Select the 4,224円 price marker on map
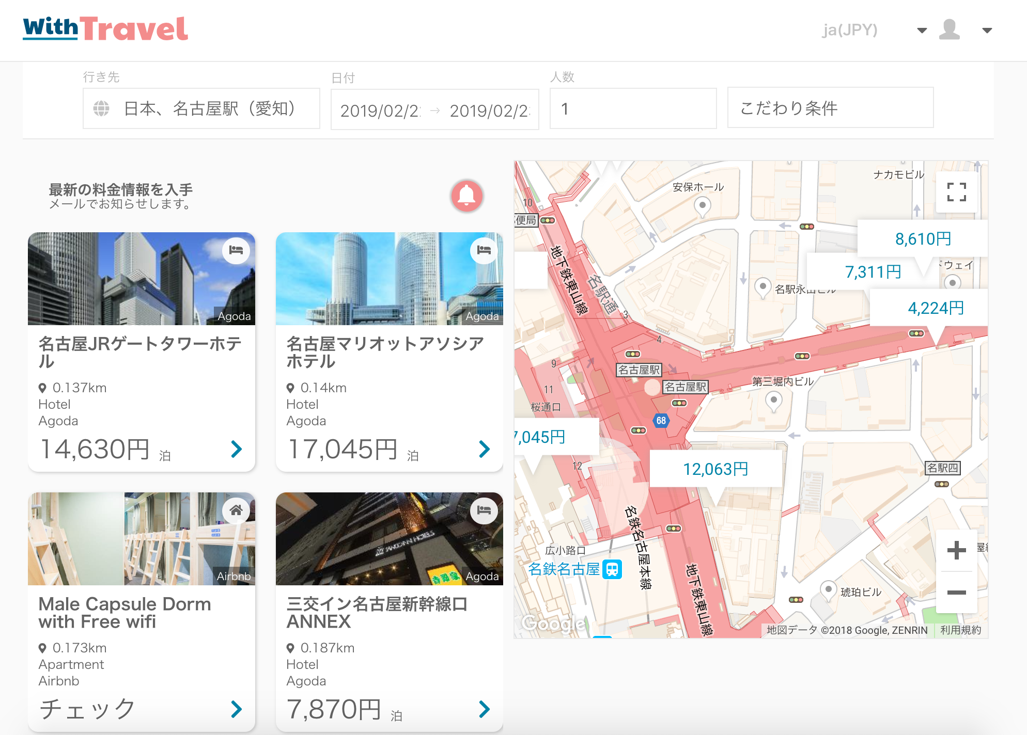 pos(936,308)
